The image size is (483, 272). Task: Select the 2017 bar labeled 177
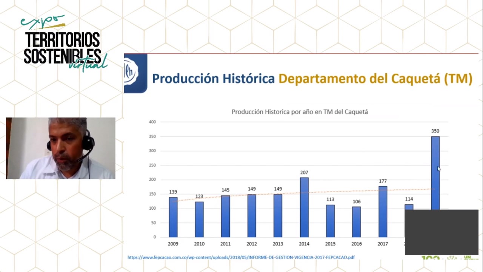383,211
